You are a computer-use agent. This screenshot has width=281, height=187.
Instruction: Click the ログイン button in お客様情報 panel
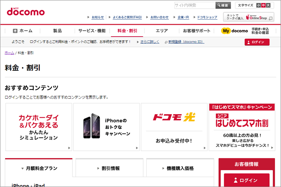click(x=246, y=180)
